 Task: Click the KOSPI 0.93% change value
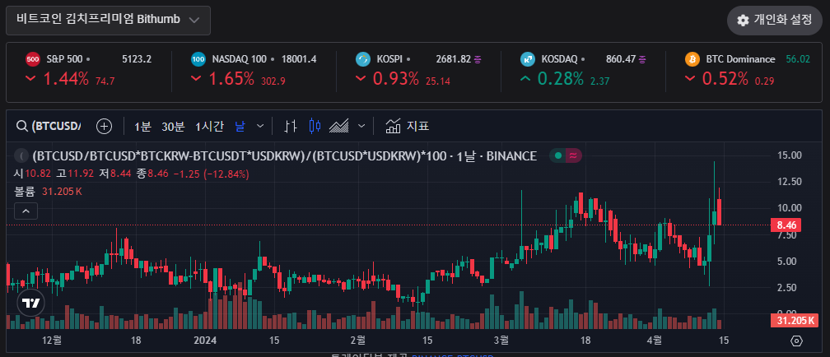click(x=396, y=79)
